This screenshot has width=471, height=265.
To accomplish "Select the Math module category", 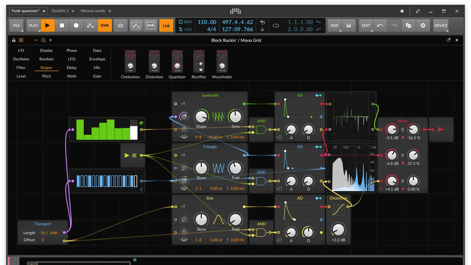I will (72, 76).
